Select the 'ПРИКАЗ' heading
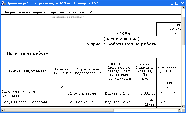This screenshot has height=113, width=186. 121,34
